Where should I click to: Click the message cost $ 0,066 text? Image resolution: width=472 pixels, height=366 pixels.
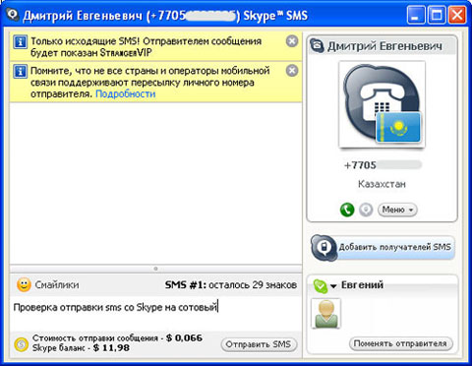coord(117,337)
